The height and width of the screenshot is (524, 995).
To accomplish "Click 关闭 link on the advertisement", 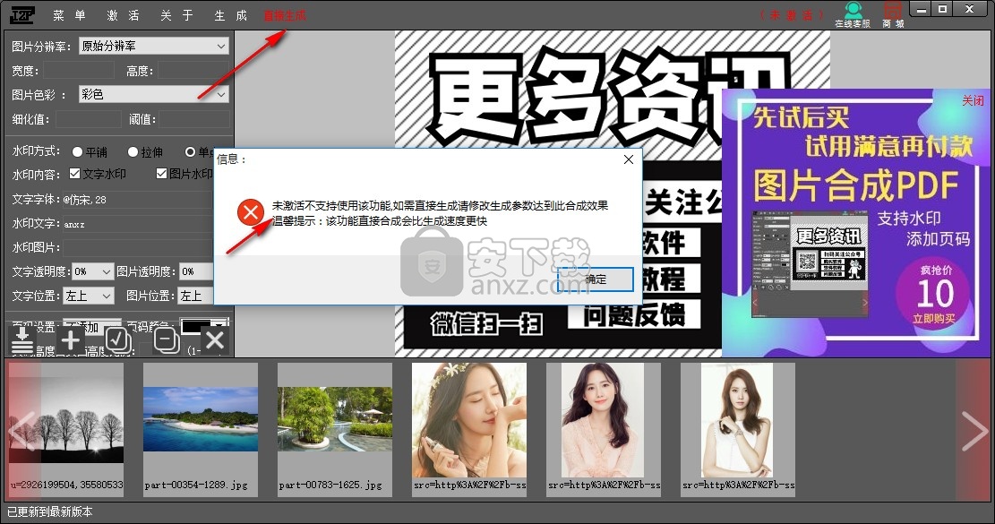I will [973, 100].
